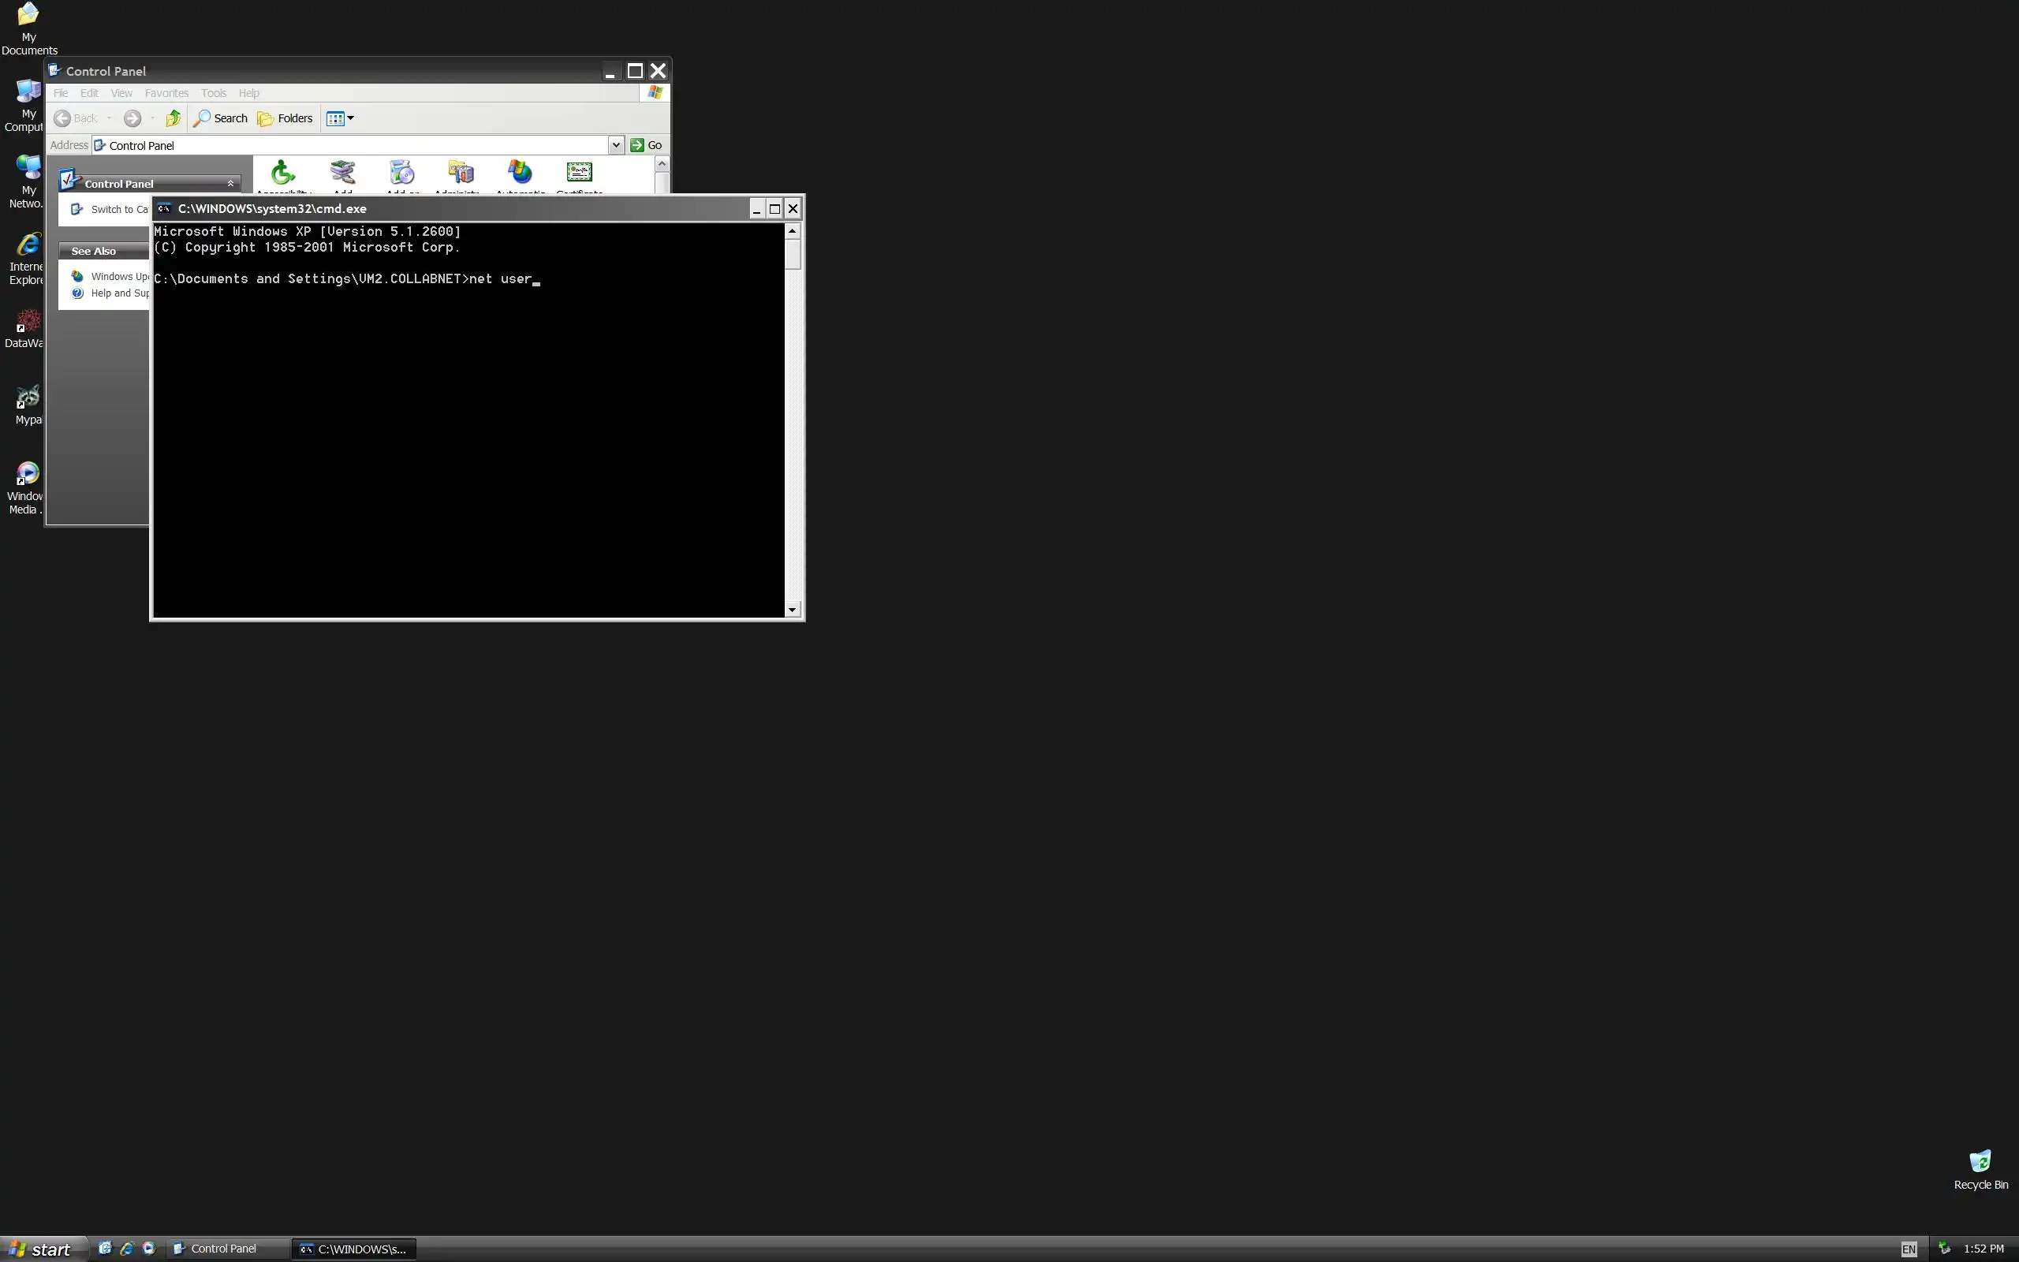The width and height of the screenshot is (2019, 1262).
Task: Launch Internet Explorer from the desktop
Action: coord(28,245)
